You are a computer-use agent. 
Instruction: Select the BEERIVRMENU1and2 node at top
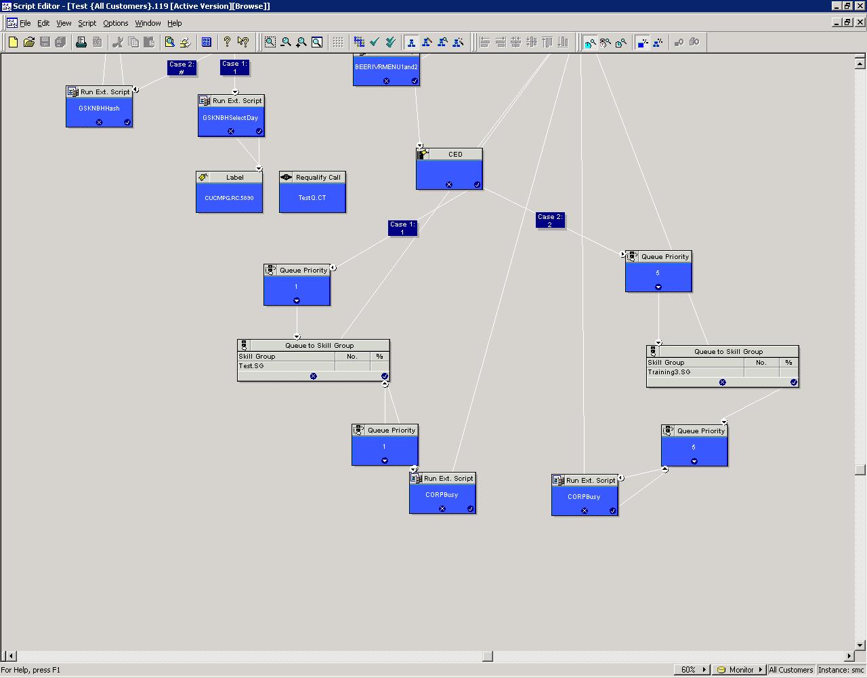(386, 70)
